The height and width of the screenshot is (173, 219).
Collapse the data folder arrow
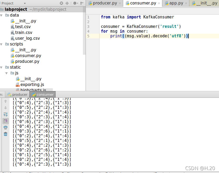point(1,15)
